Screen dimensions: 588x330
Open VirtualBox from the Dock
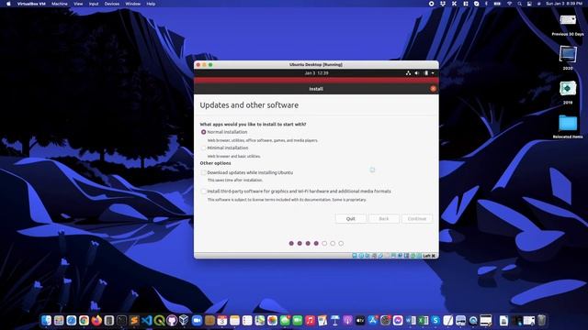point(184,320)
